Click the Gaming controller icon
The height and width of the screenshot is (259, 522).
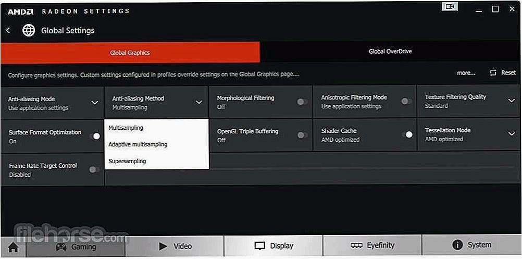coord(60,246)
